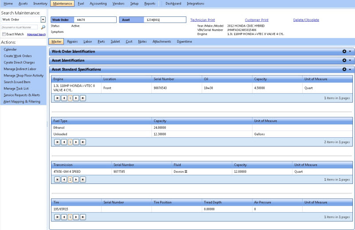This screenshot has width=355, height=230.
Task: Open the Accounting menu
Action: [x=98, y=4]
